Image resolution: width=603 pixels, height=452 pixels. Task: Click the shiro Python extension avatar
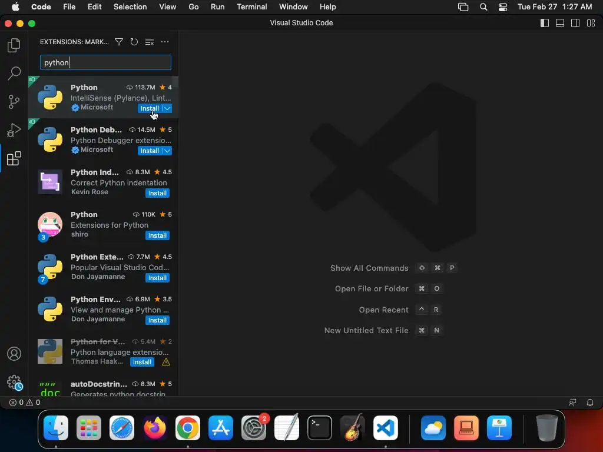[50, 224]
